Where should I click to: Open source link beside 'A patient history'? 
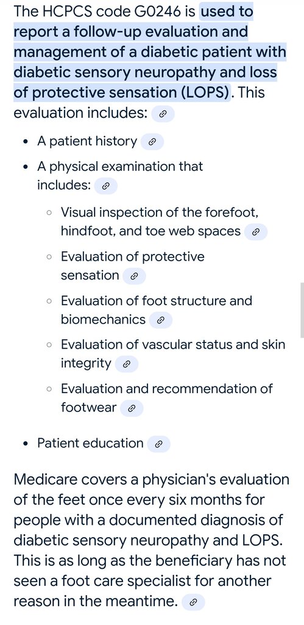pyautogui.click(x=152, y=142)
